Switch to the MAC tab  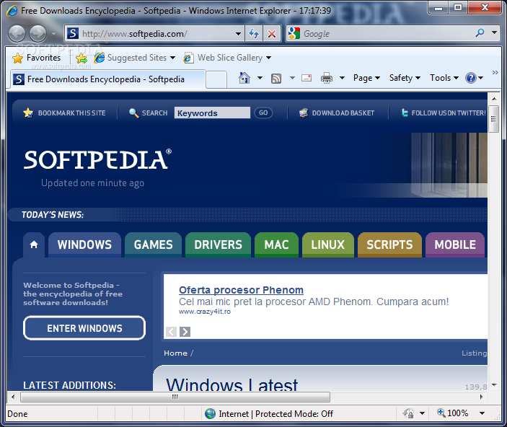click(x=276, y=245)
